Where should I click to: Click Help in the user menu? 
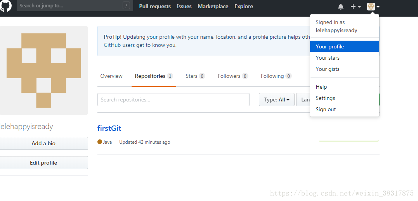pyautogui.click(x=344, y=87)
